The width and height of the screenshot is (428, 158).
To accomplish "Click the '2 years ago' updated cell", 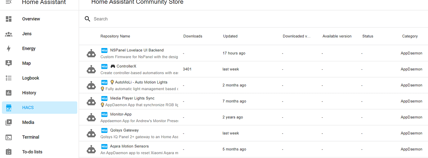I will (233, 117).
